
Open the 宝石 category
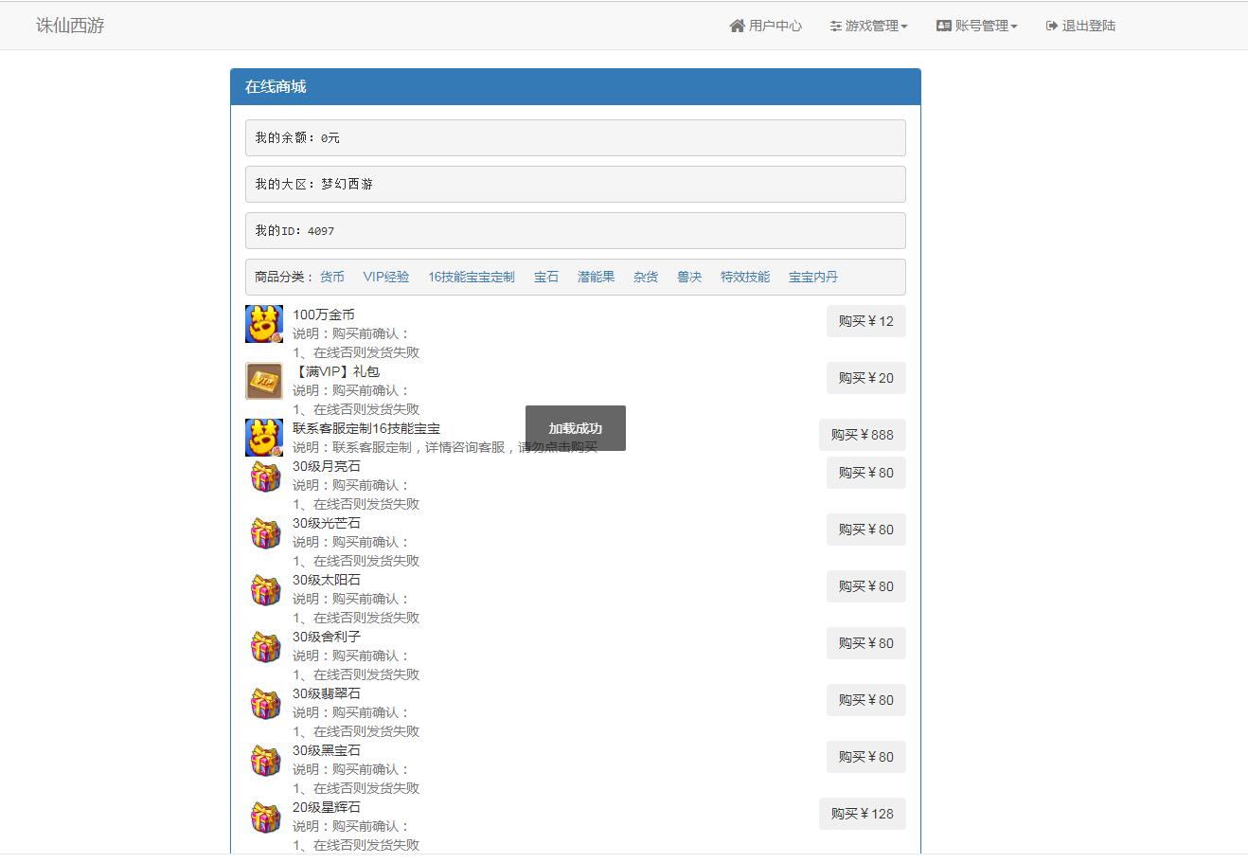546,277
